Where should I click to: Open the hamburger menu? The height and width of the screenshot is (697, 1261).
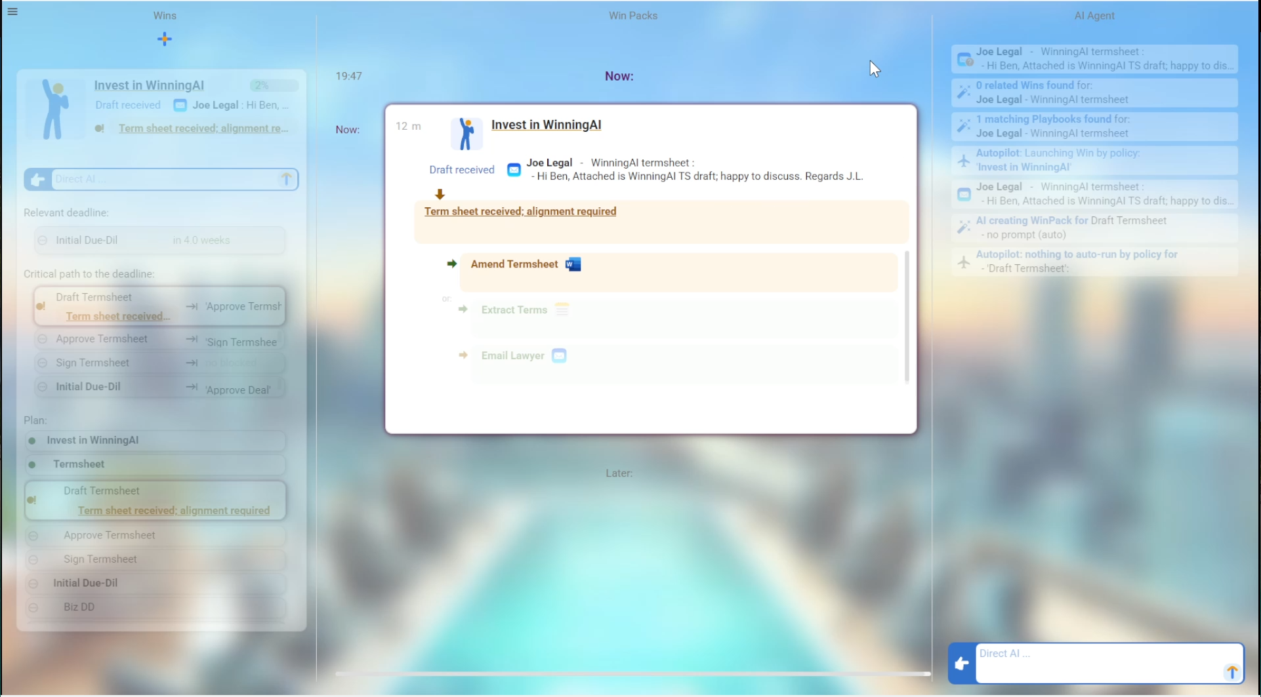(x=12, y=11)
